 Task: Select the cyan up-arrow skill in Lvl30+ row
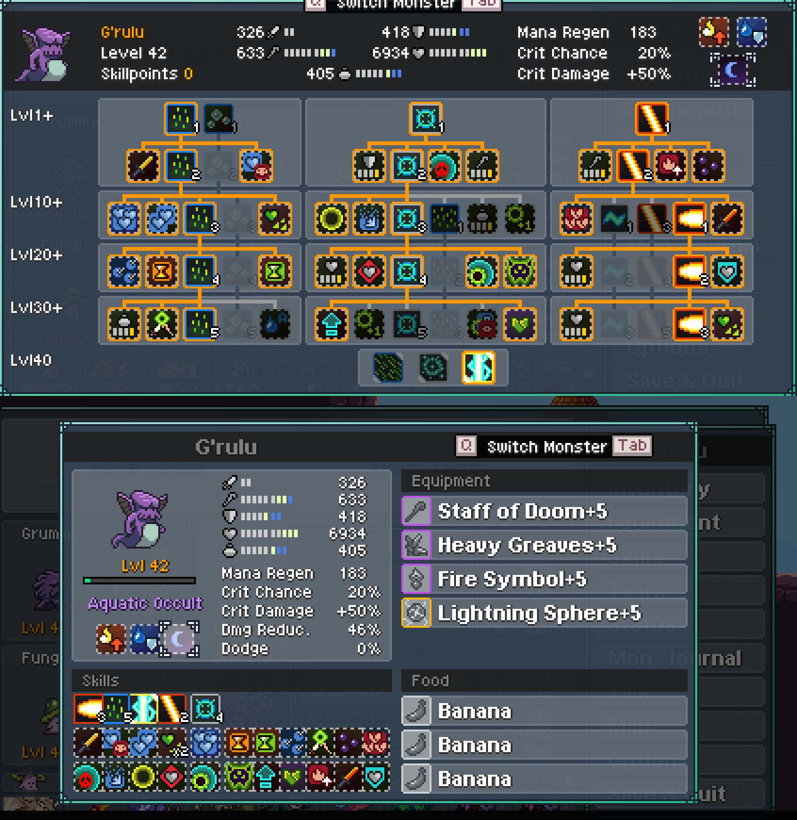point(331,324)
